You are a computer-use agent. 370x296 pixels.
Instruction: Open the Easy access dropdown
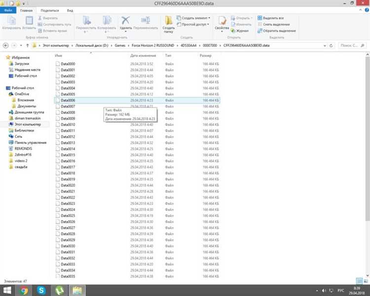point(193,24)
